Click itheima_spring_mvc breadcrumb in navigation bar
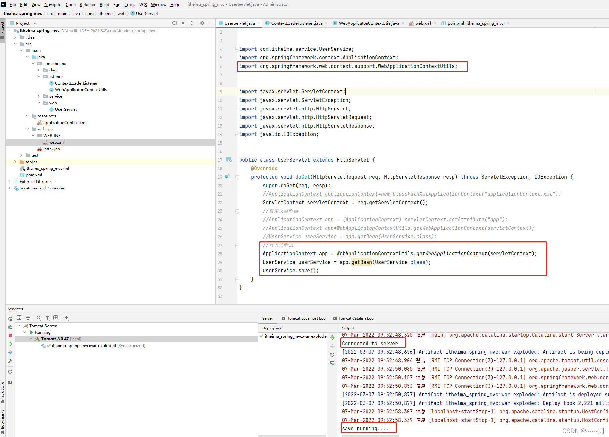 click(22, 13)
